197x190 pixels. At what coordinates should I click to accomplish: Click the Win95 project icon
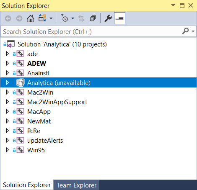point(21,150)
